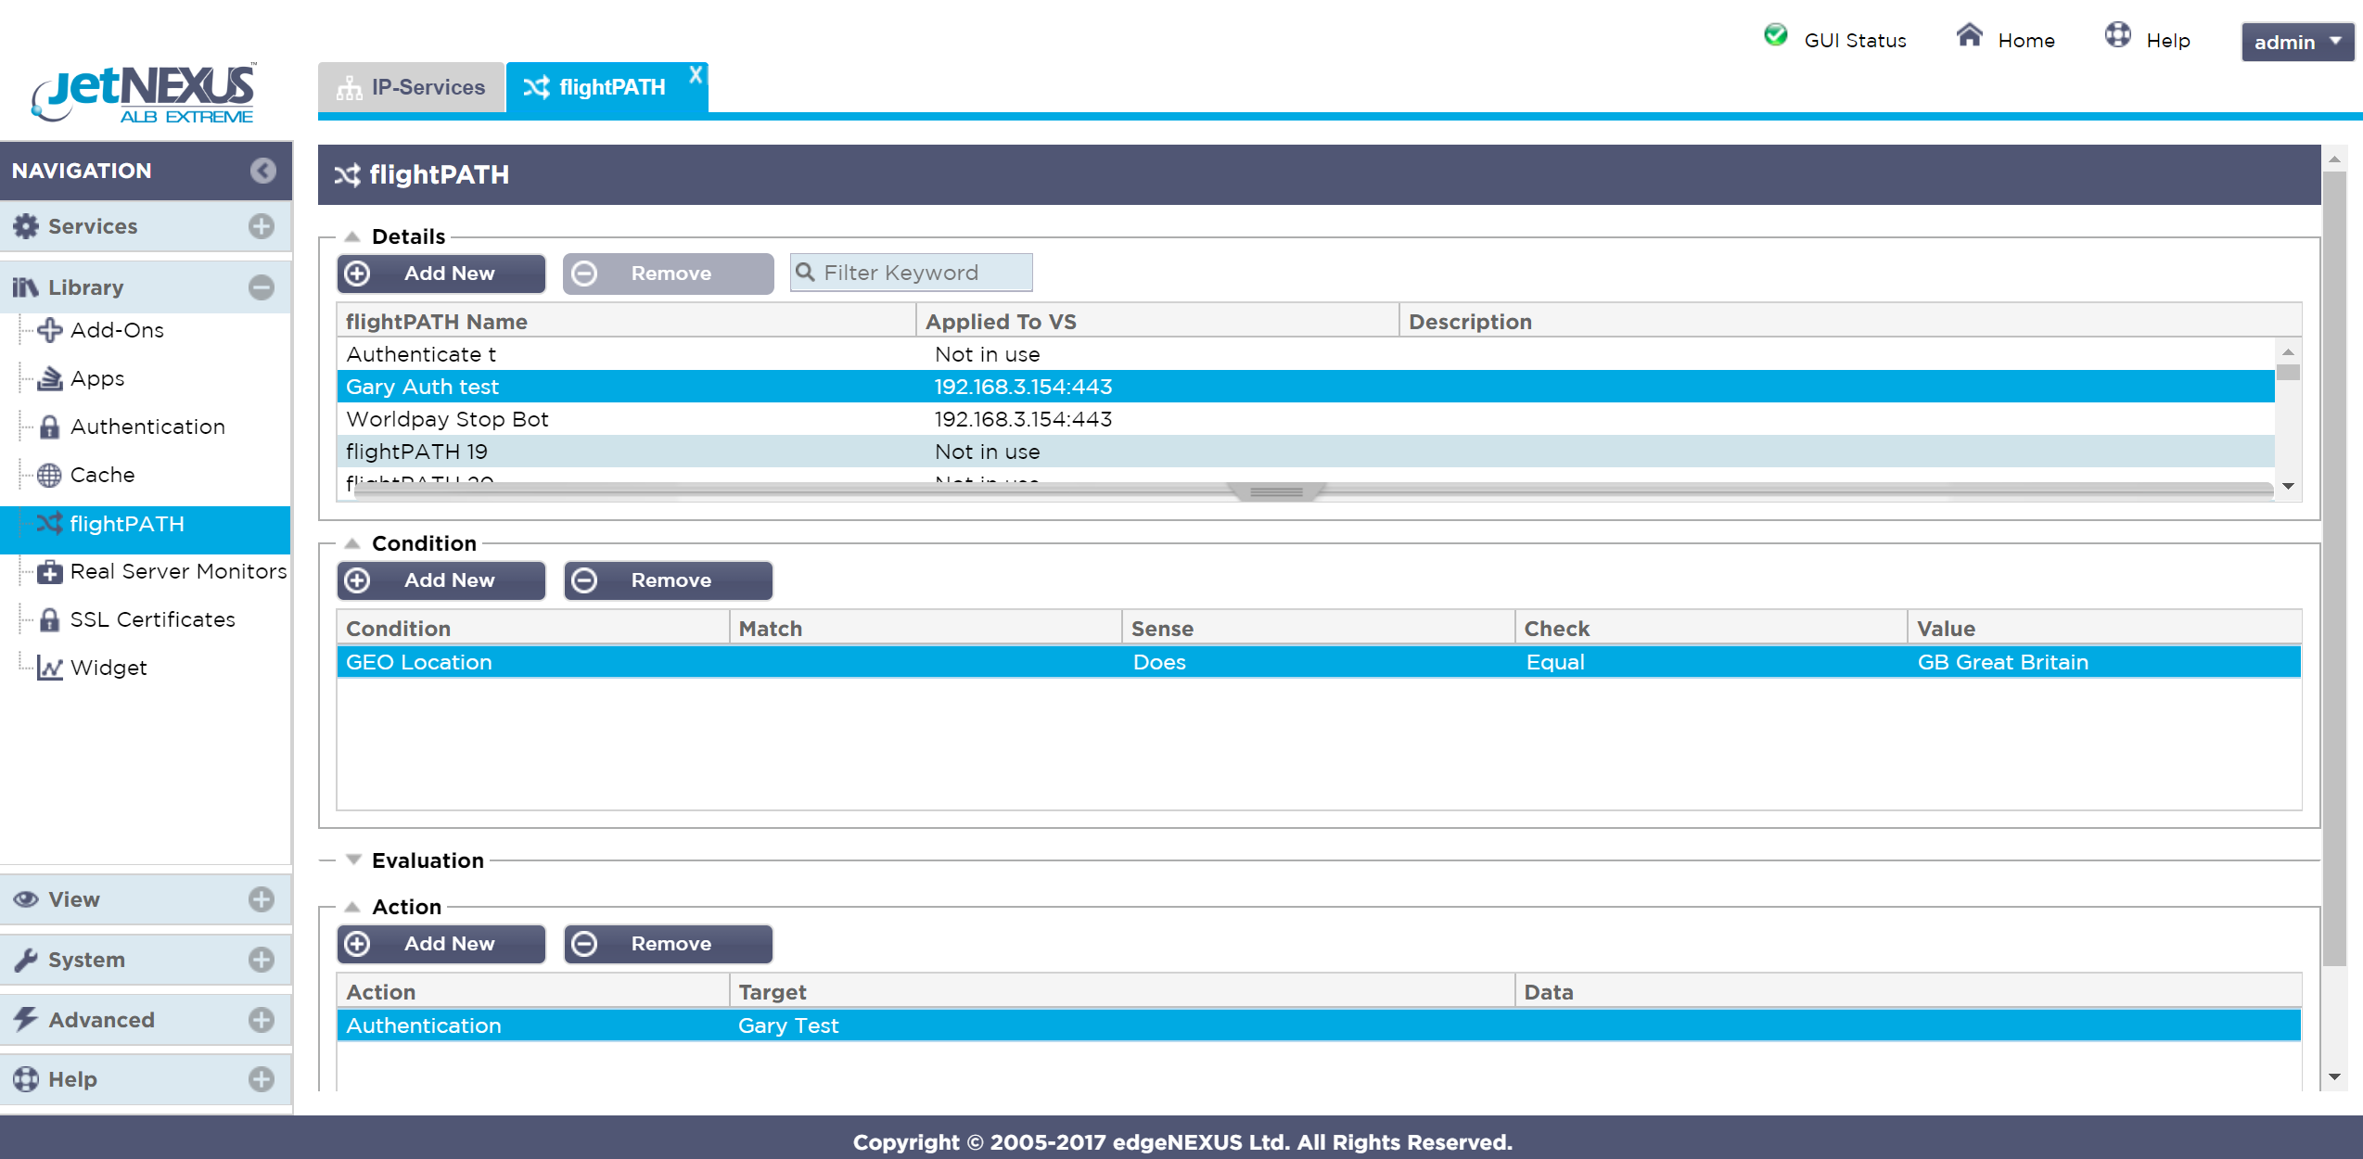Click the main page scrollbar up arrow

click(2334, 159)
